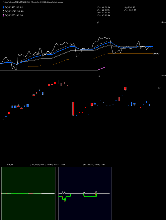
Task: Click the 'Pre O: 50.84' value
Action: coord(104,7)
